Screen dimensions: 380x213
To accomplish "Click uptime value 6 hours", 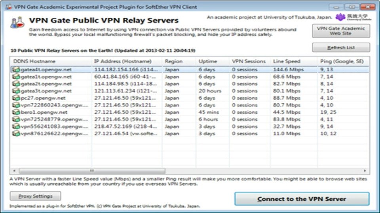I will pos(209,119).
